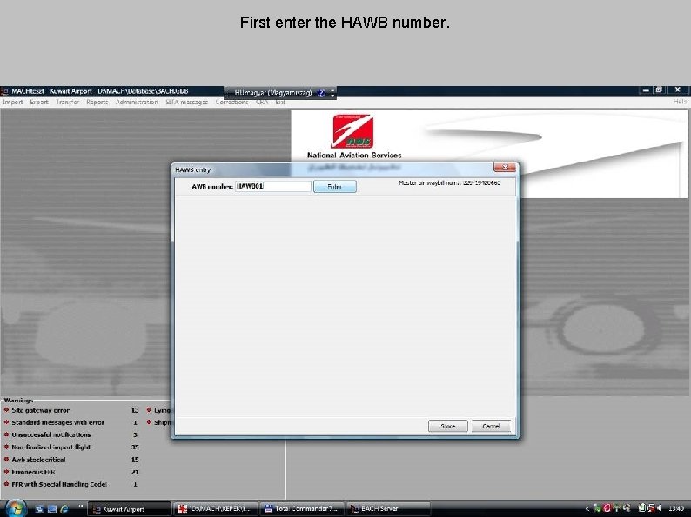691x517 pixels.
Task: Switch to BACH Server taskbar button
Action: click(388, 508)
